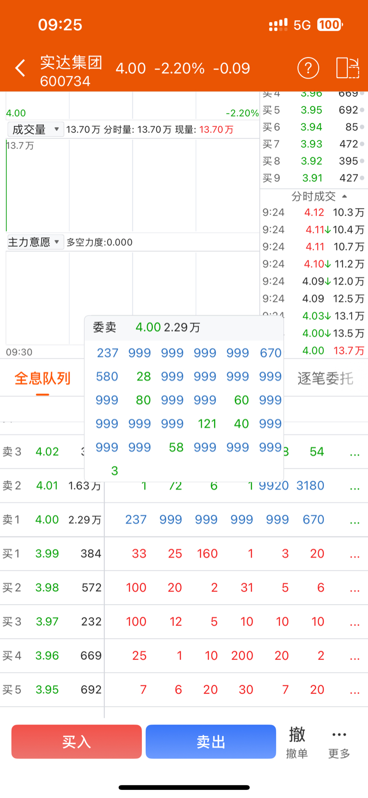This screenshot has width=368, height=798.
Task: Tap the split-screen layout icon
Action: [x=347, y=68]
